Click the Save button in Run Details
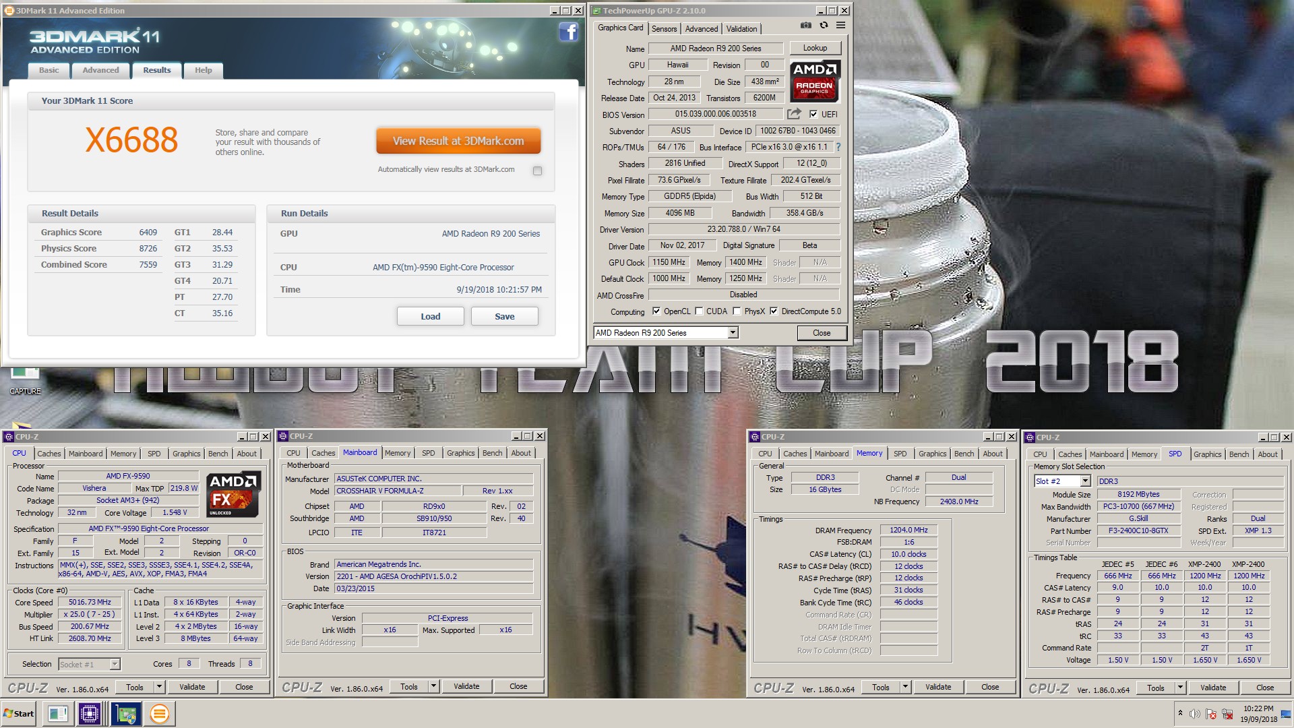The image size is (1294, 728). (505, 316)
